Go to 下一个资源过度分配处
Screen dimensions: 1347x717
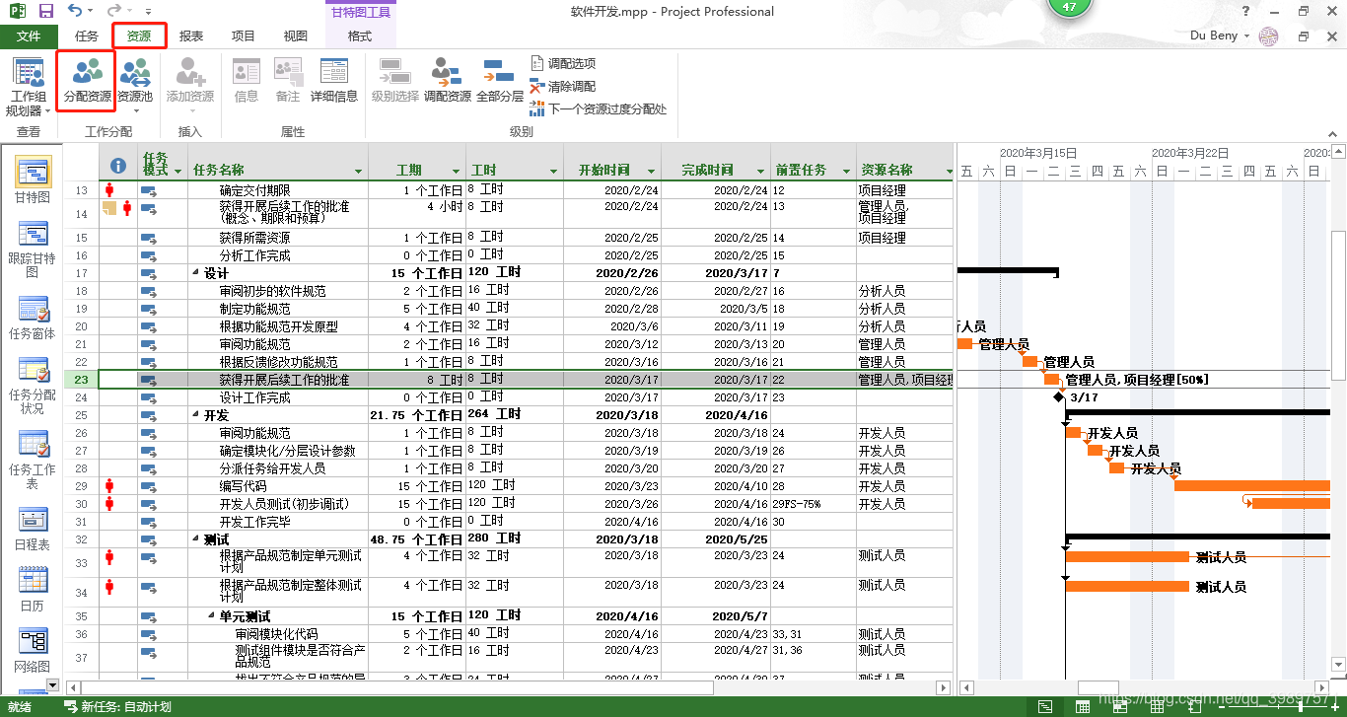pos(599,108)
